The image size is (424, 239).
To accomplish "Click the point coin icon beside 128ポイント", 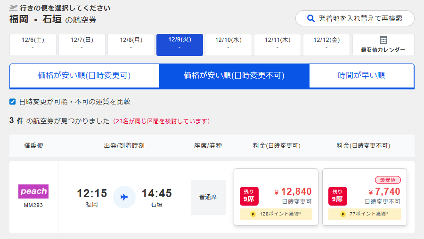I will (253, 214).
